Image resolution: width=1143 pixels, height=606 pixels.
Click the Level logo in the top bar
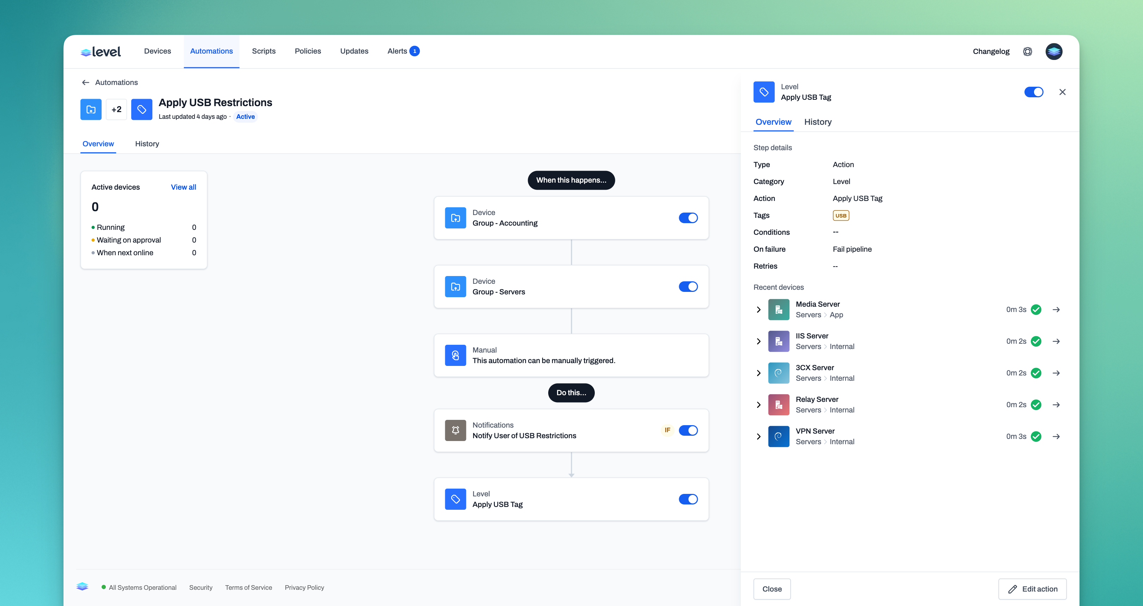[101, 51]
